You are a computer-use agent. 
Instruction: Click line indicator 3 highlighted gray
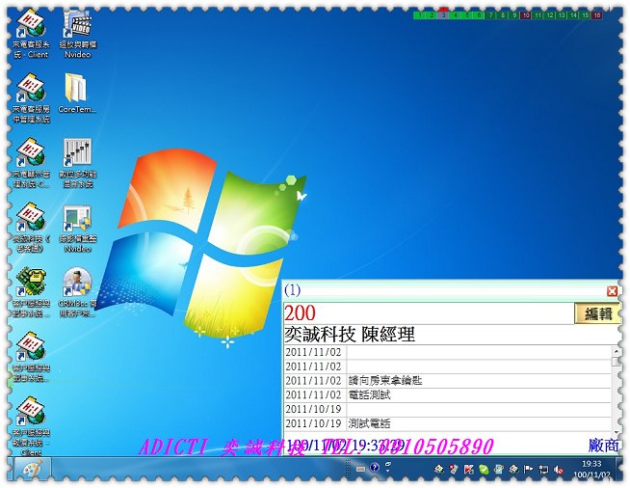(443, 15)
